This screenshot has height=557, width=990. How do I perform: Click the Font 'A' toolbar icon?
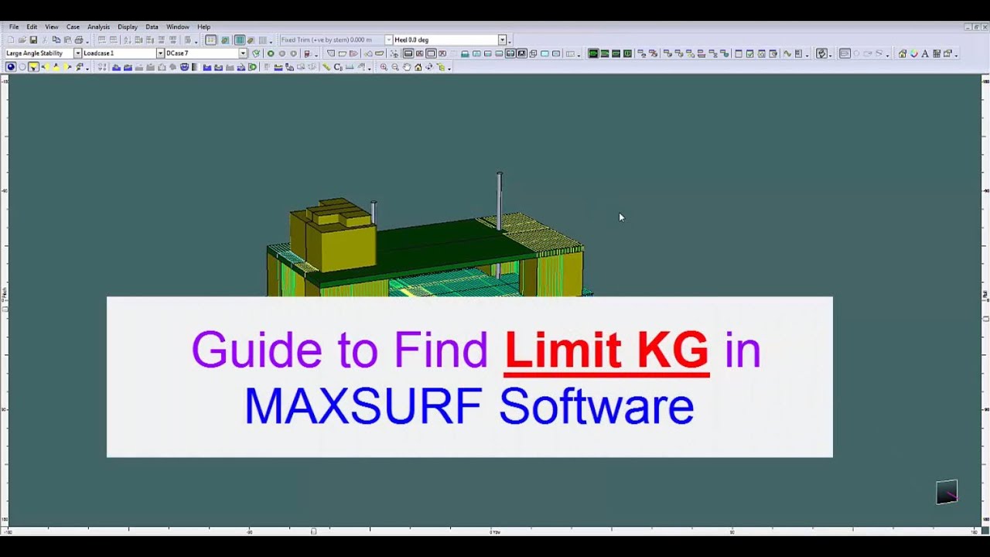point(924,53)
